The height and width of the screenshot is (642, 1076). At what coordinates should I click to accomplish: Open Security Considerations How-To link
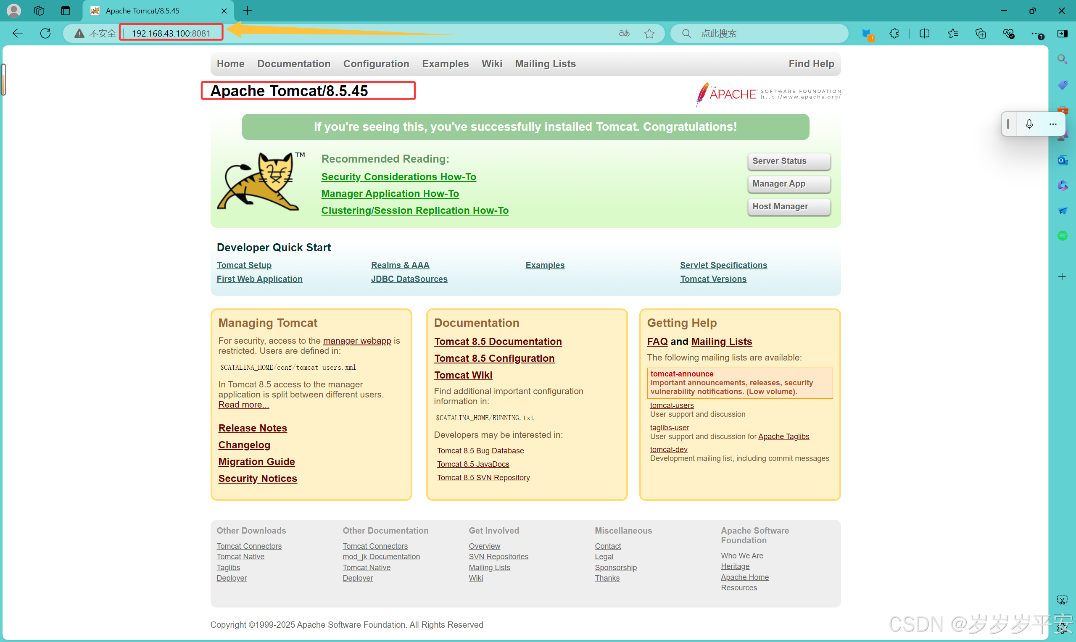click(x=398, y=177)
